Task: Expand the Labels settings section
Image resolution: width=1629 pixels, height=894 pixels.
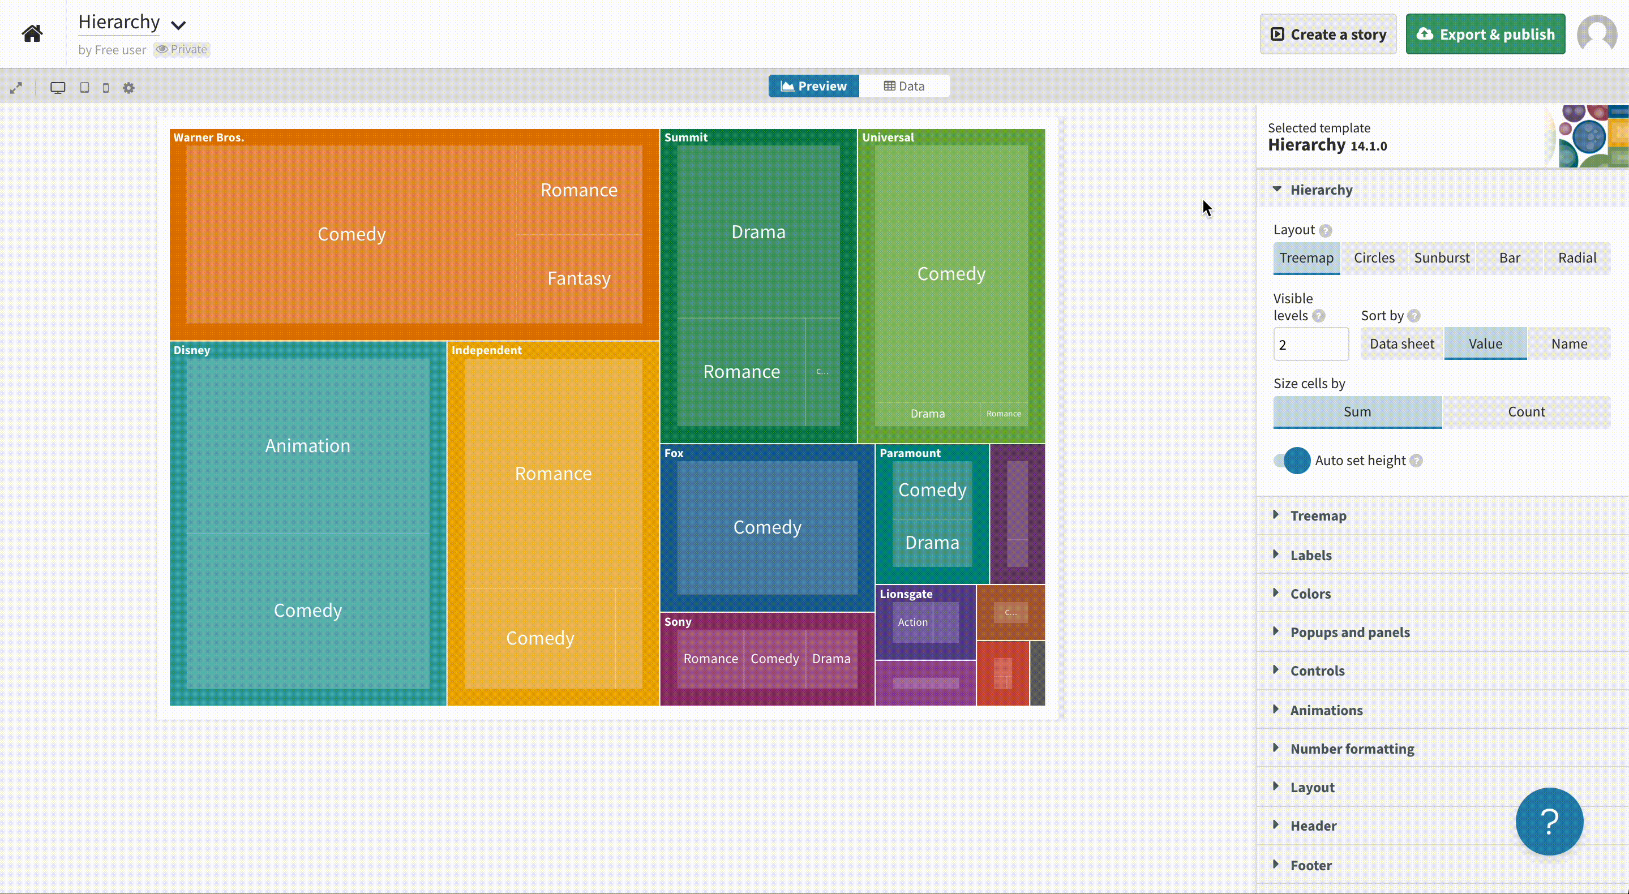Action: click(x=1442, y=555)
